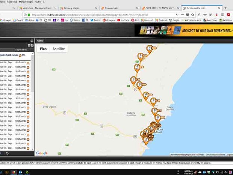
Task: Open the Twitter bookmark
Action: point(95,20)
